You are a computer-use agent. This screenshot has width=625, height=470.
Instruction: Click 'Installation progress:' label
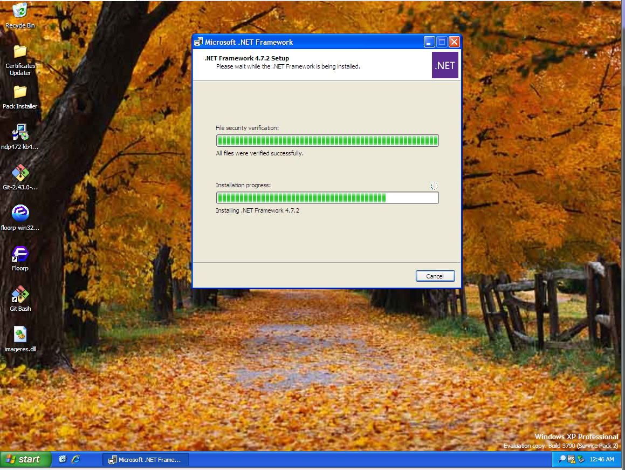coord(243,185)
